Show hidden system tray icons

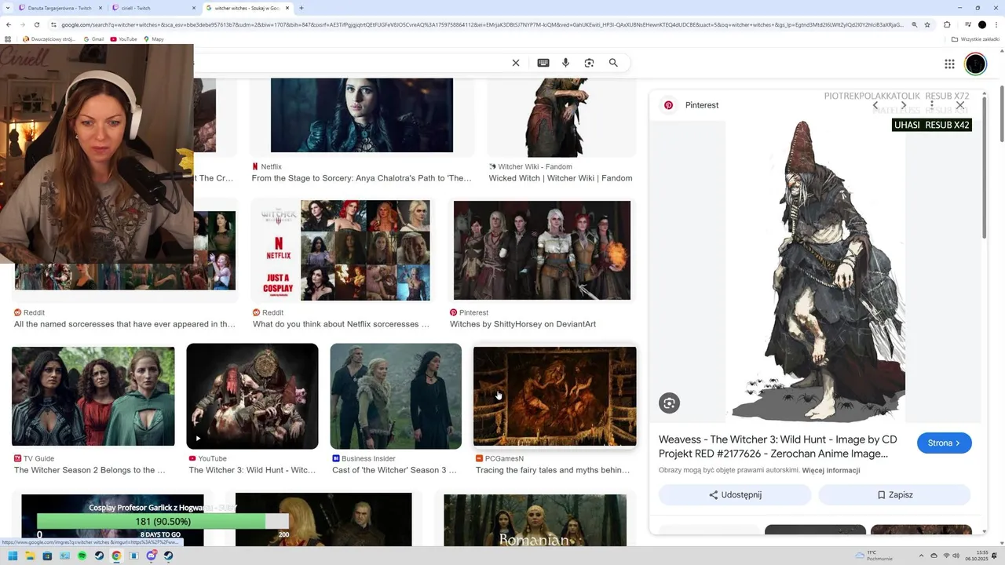(x=923, y=556)
